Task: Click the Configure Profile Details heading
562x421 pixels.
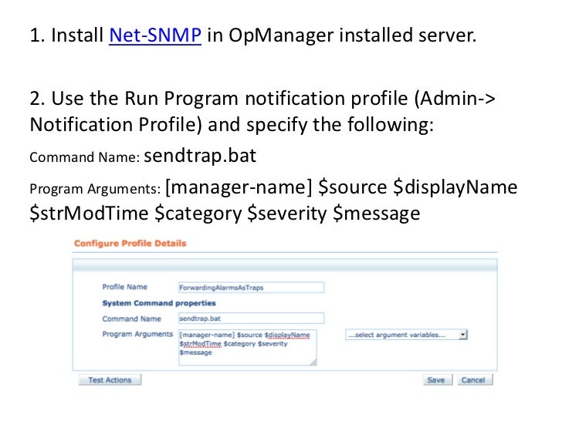Action: 130,244
